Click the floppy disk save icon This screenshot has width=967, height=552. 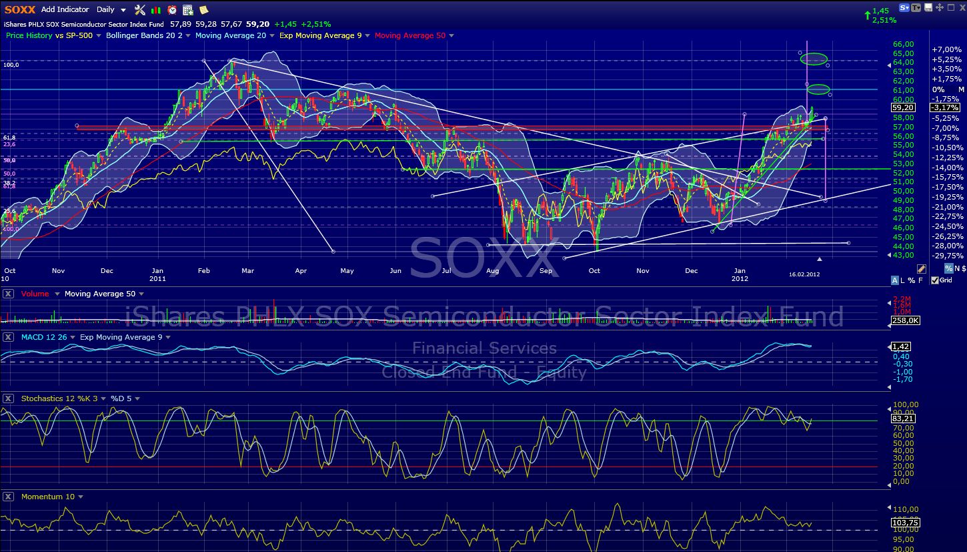[929, 7]
